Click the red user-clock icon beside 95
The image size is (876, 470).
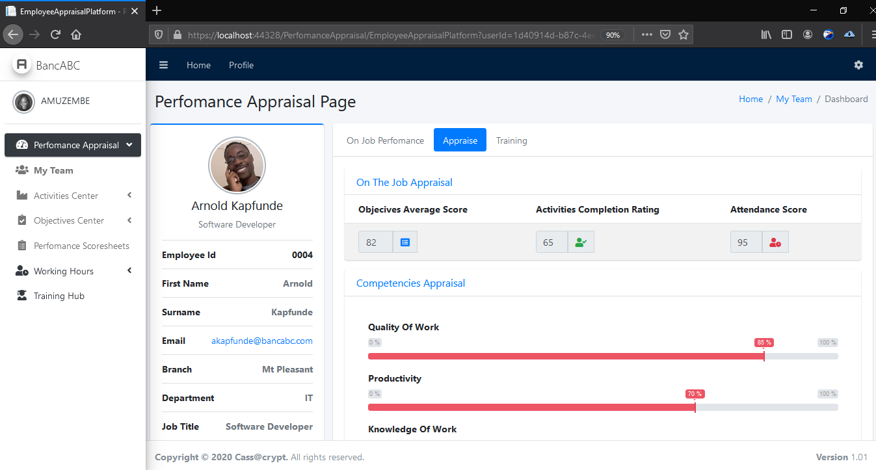[x=775, y=242]
